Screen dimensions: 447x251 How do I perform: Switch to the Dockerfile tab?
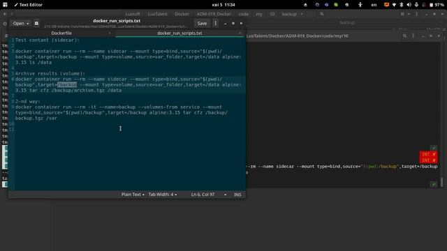pos(61,33)
